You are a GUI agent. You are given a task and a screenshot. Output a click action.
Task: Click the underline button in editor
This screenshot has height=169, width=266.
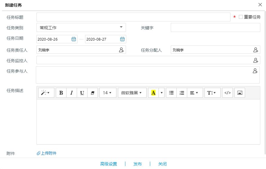coord(82,93)
